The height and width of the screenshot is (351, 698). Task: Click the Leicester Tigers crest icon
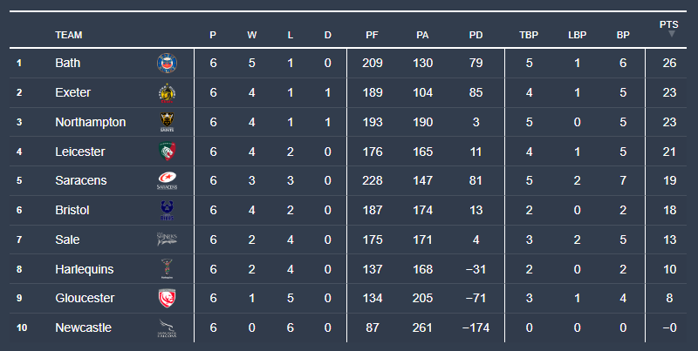click(x=167, y=152)
